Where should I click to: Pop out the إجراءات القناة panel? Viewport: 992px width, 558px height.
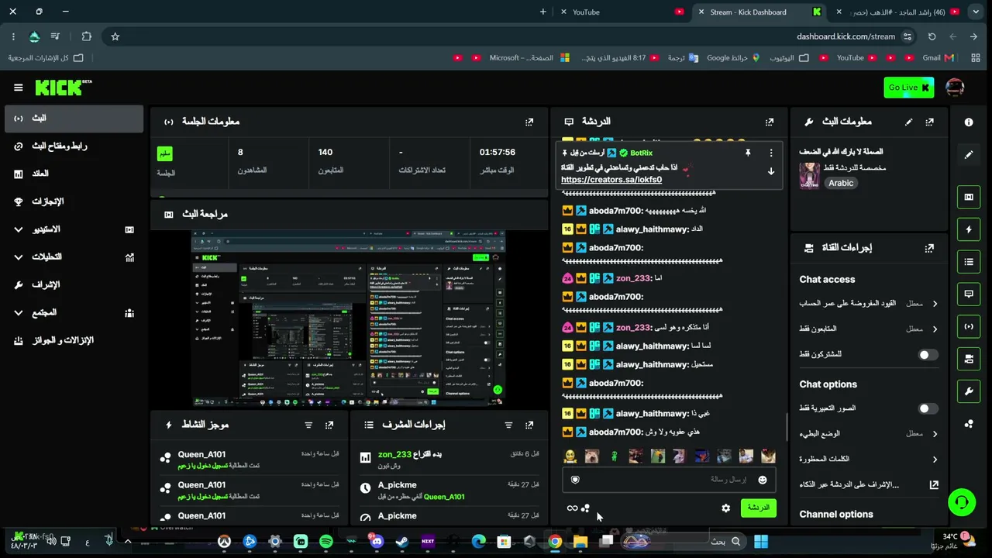pos(929,248)
